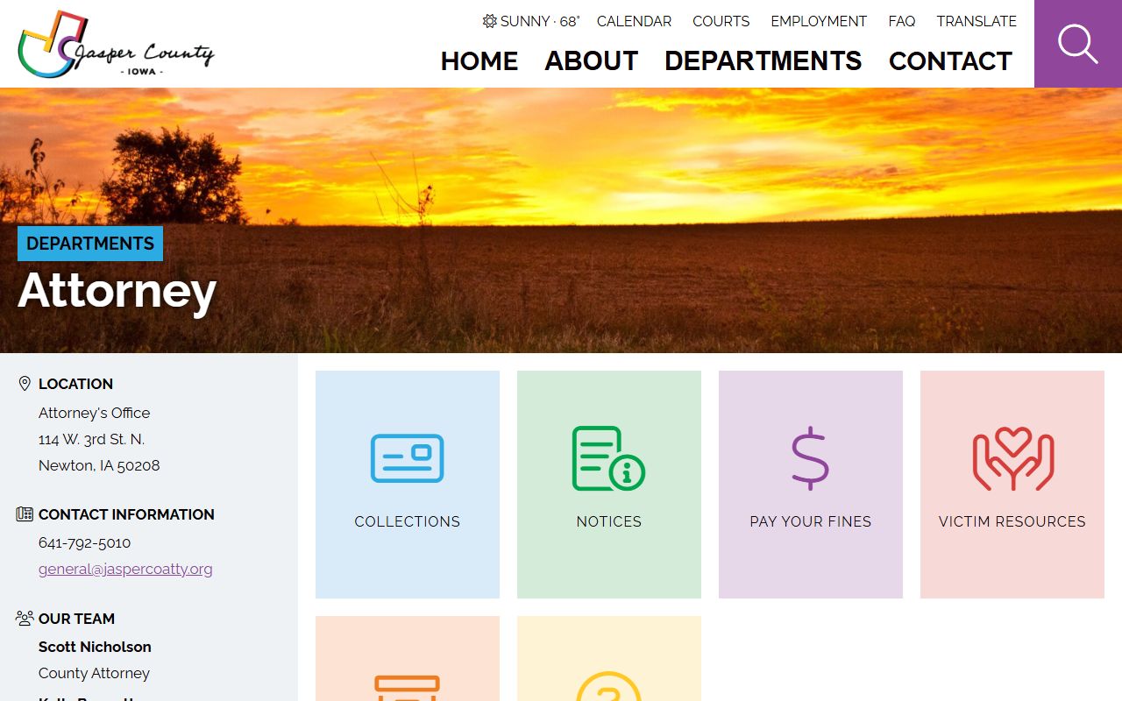Open the Collections card icon

[408, 458]
